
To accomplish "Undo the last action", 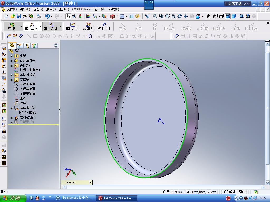I will pyautogui.click(x=47, y=16).
